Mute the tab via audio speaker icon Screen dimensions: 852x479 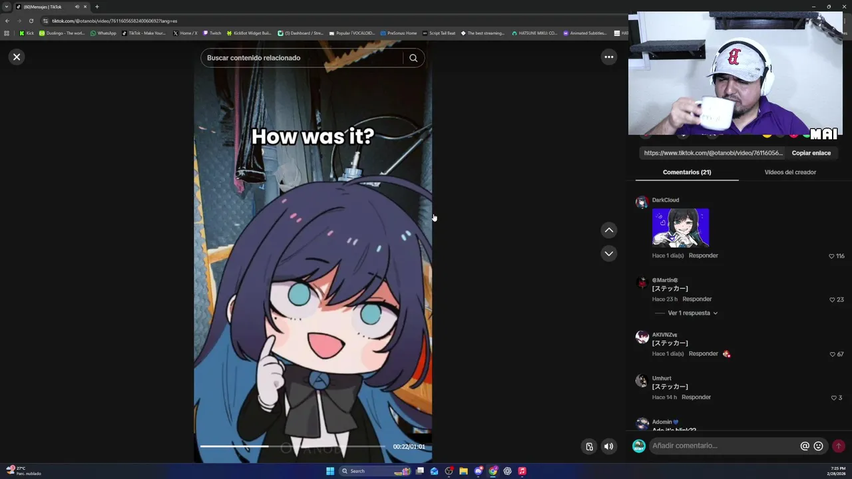pyautogui.click(x=77, y=7)
